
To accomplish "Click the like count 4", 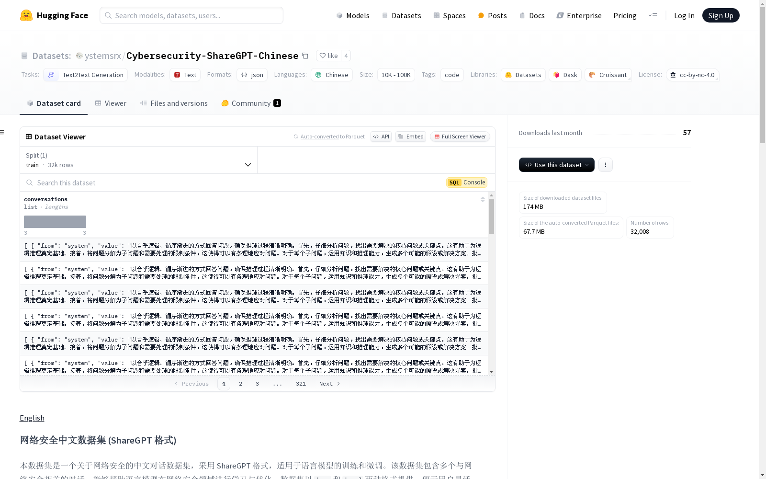I will (346, 56).
